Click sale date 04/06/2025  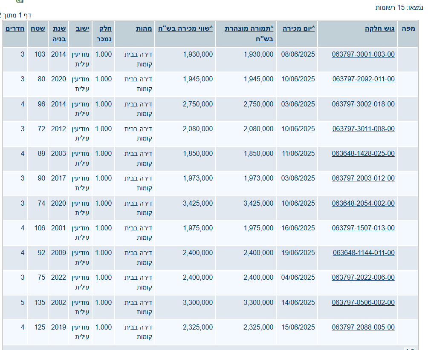pos(298,278)
